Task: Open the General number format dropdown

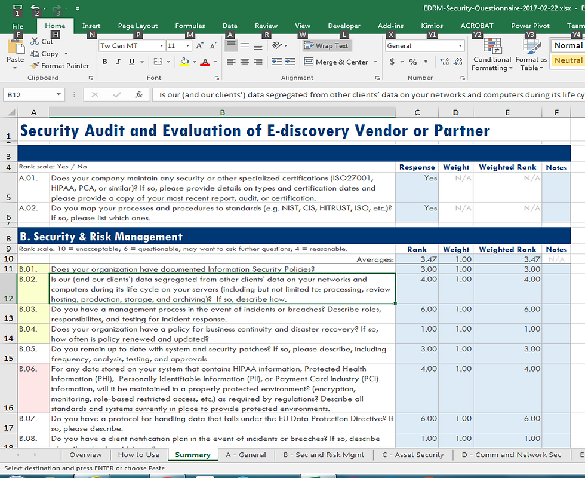Action: pyautogui.click(x=460, y=45)
